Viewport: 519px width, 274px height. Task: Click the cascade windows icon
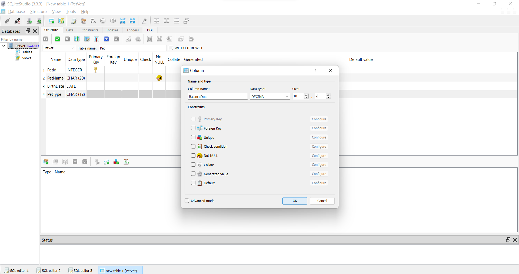tap(186, 21)
